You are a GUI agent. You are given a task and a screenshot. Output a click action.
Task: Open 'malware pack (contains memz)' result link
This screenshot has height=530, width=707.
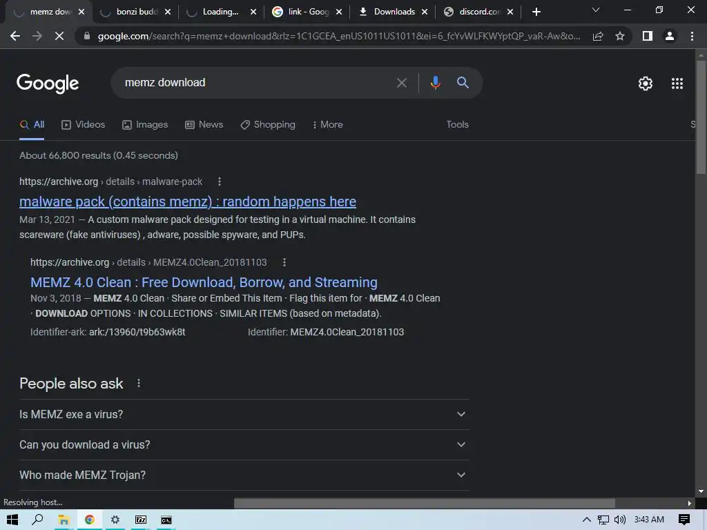(x=188, y=202)
